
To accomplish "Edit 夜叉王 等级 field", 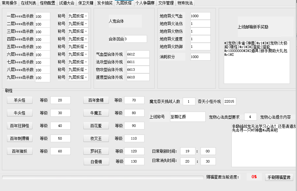I will coord(134,138).
